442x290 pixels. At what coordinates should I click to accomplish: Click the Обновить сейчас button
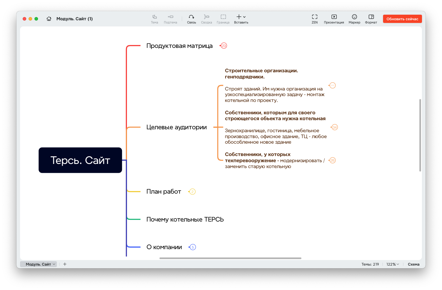click(x=402, y=19)
